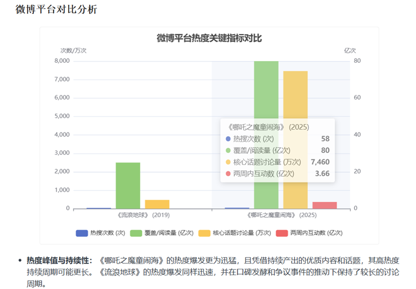This screenshot has width=416, height=289.
Task: Click the tooltip row 覆盖/阅读量 (亿次)
Action: click(277, 150)
